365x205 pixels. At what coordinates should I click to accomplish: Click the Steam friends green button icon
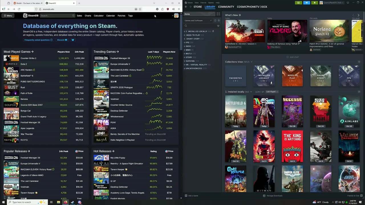299,3
